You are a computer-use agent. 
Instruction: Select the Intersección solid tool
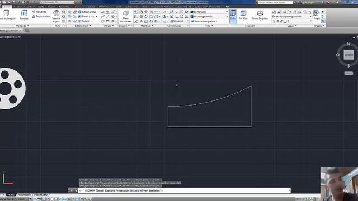click(69, 21)
